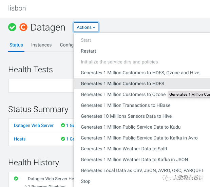Viewport: 210px width, 187px height.
Task: Click the Datagen Web Server Health history entry
Action: (51, 179)
